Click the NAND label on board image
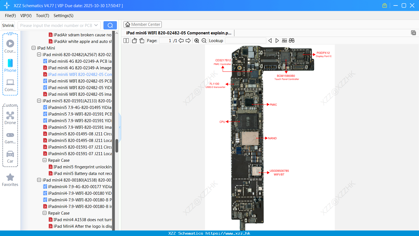 click(x=272, y=138)
